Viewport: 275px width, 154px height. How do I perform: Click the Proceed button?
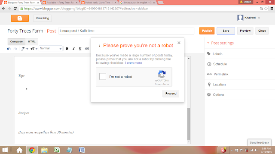(171, 94)
